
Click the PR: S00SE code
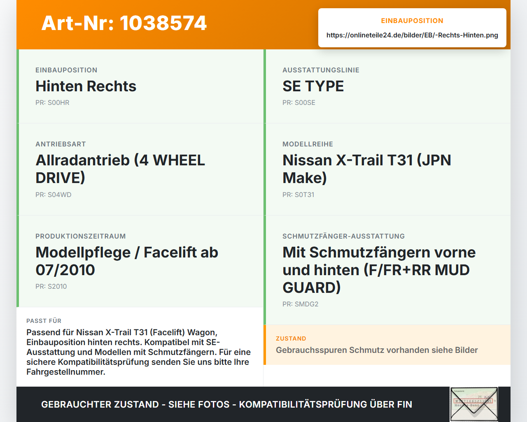point(299,102)
